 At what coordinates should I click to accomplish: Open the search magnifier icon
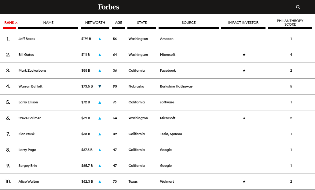[x=298, y=7]
